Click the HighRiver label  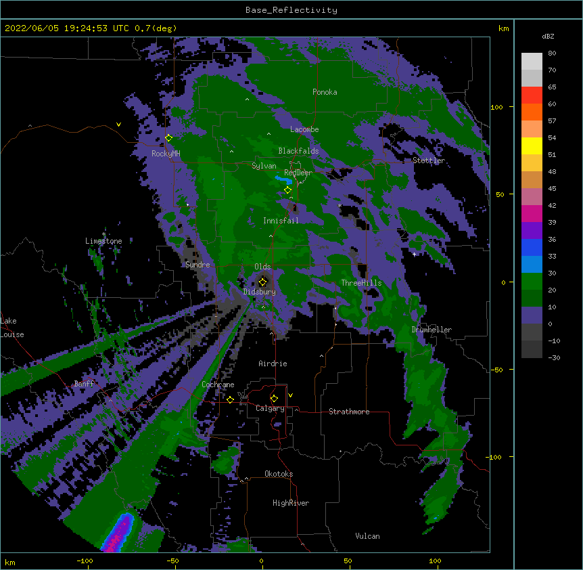(x=291, y=503)
